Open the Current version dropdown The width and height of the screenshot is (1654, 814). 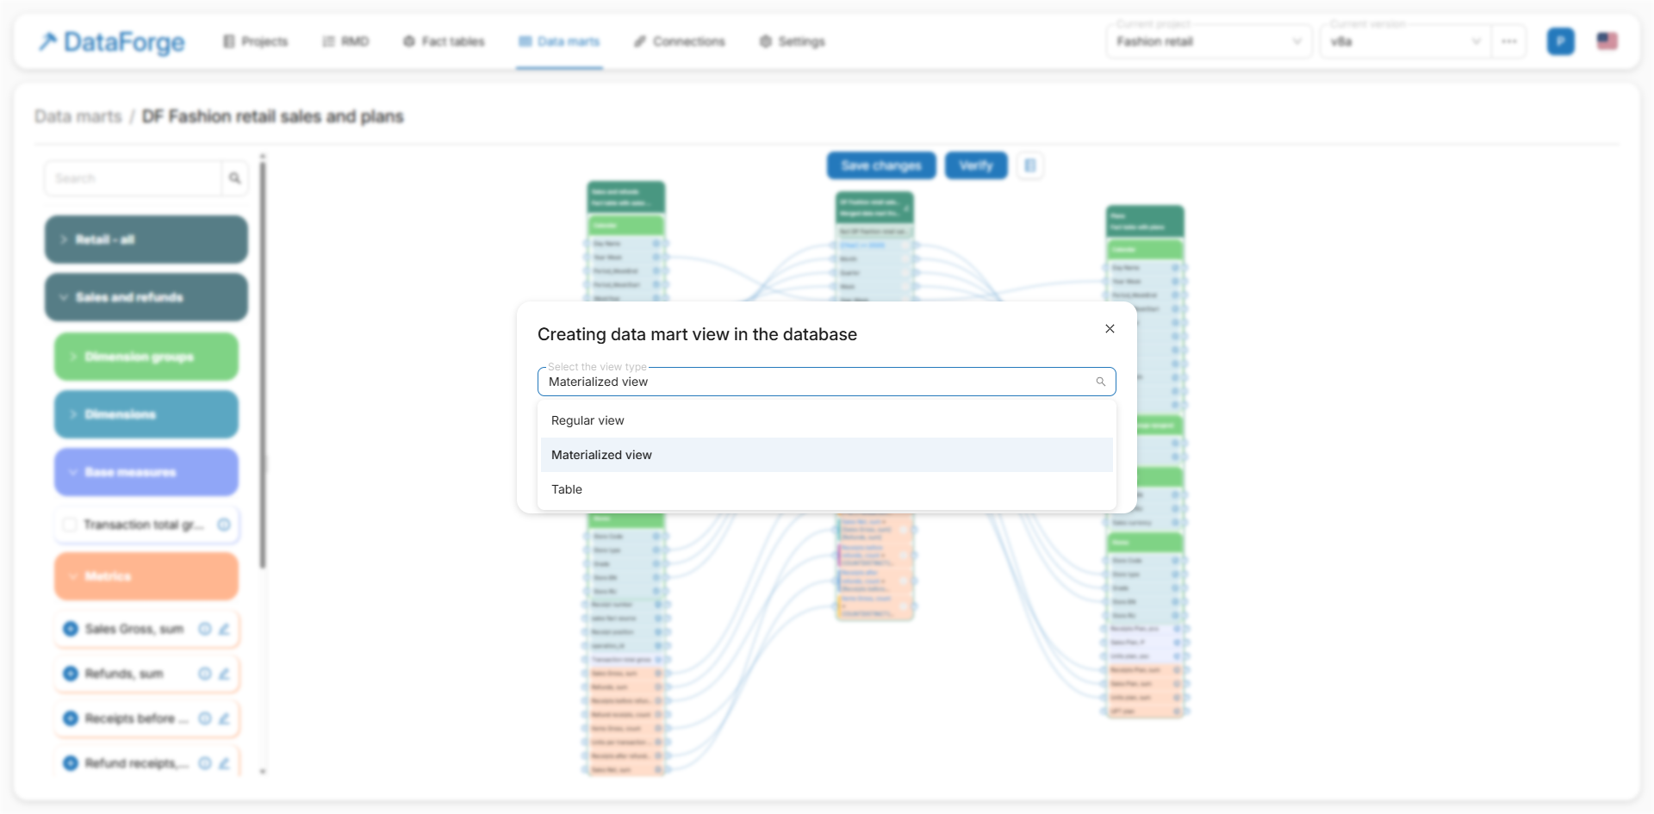point(1404,41)
